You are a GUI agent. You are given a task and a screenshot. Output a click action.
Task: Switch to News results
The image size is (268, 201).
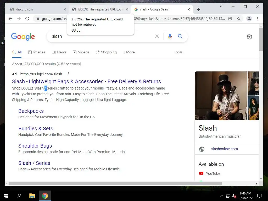[x=59, y=52]
